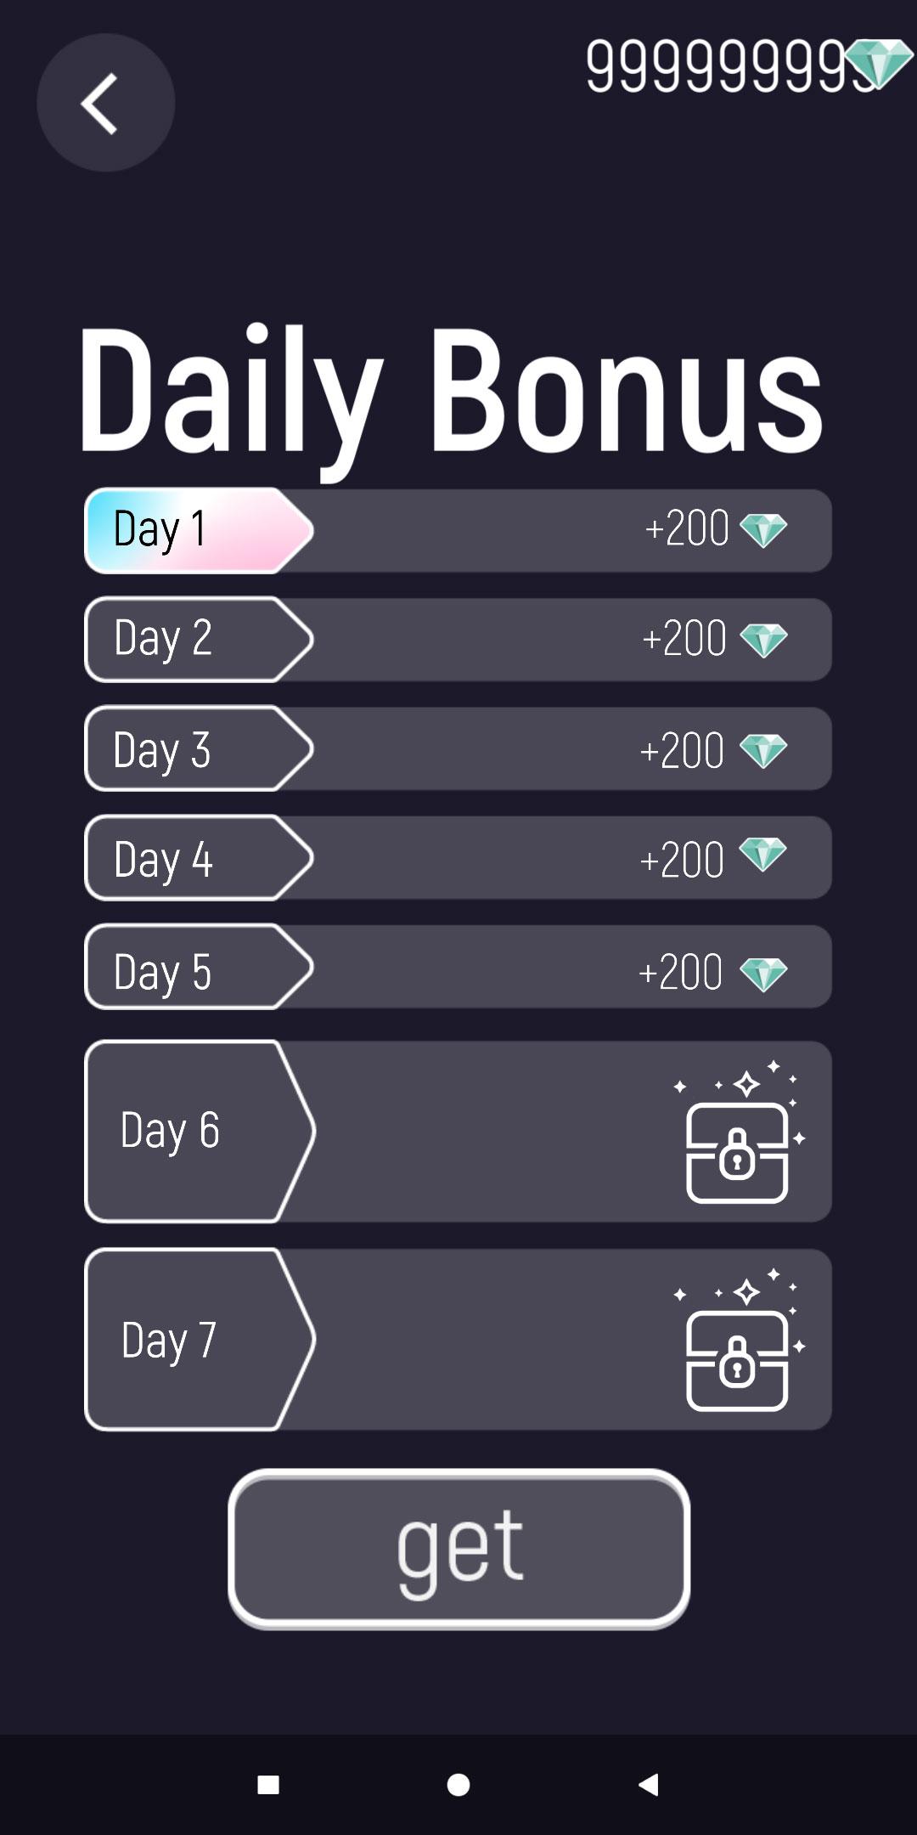This screenshot has height=1835, width=917.
Task: Select the Day 3 label
Action: tap(162, 750)
